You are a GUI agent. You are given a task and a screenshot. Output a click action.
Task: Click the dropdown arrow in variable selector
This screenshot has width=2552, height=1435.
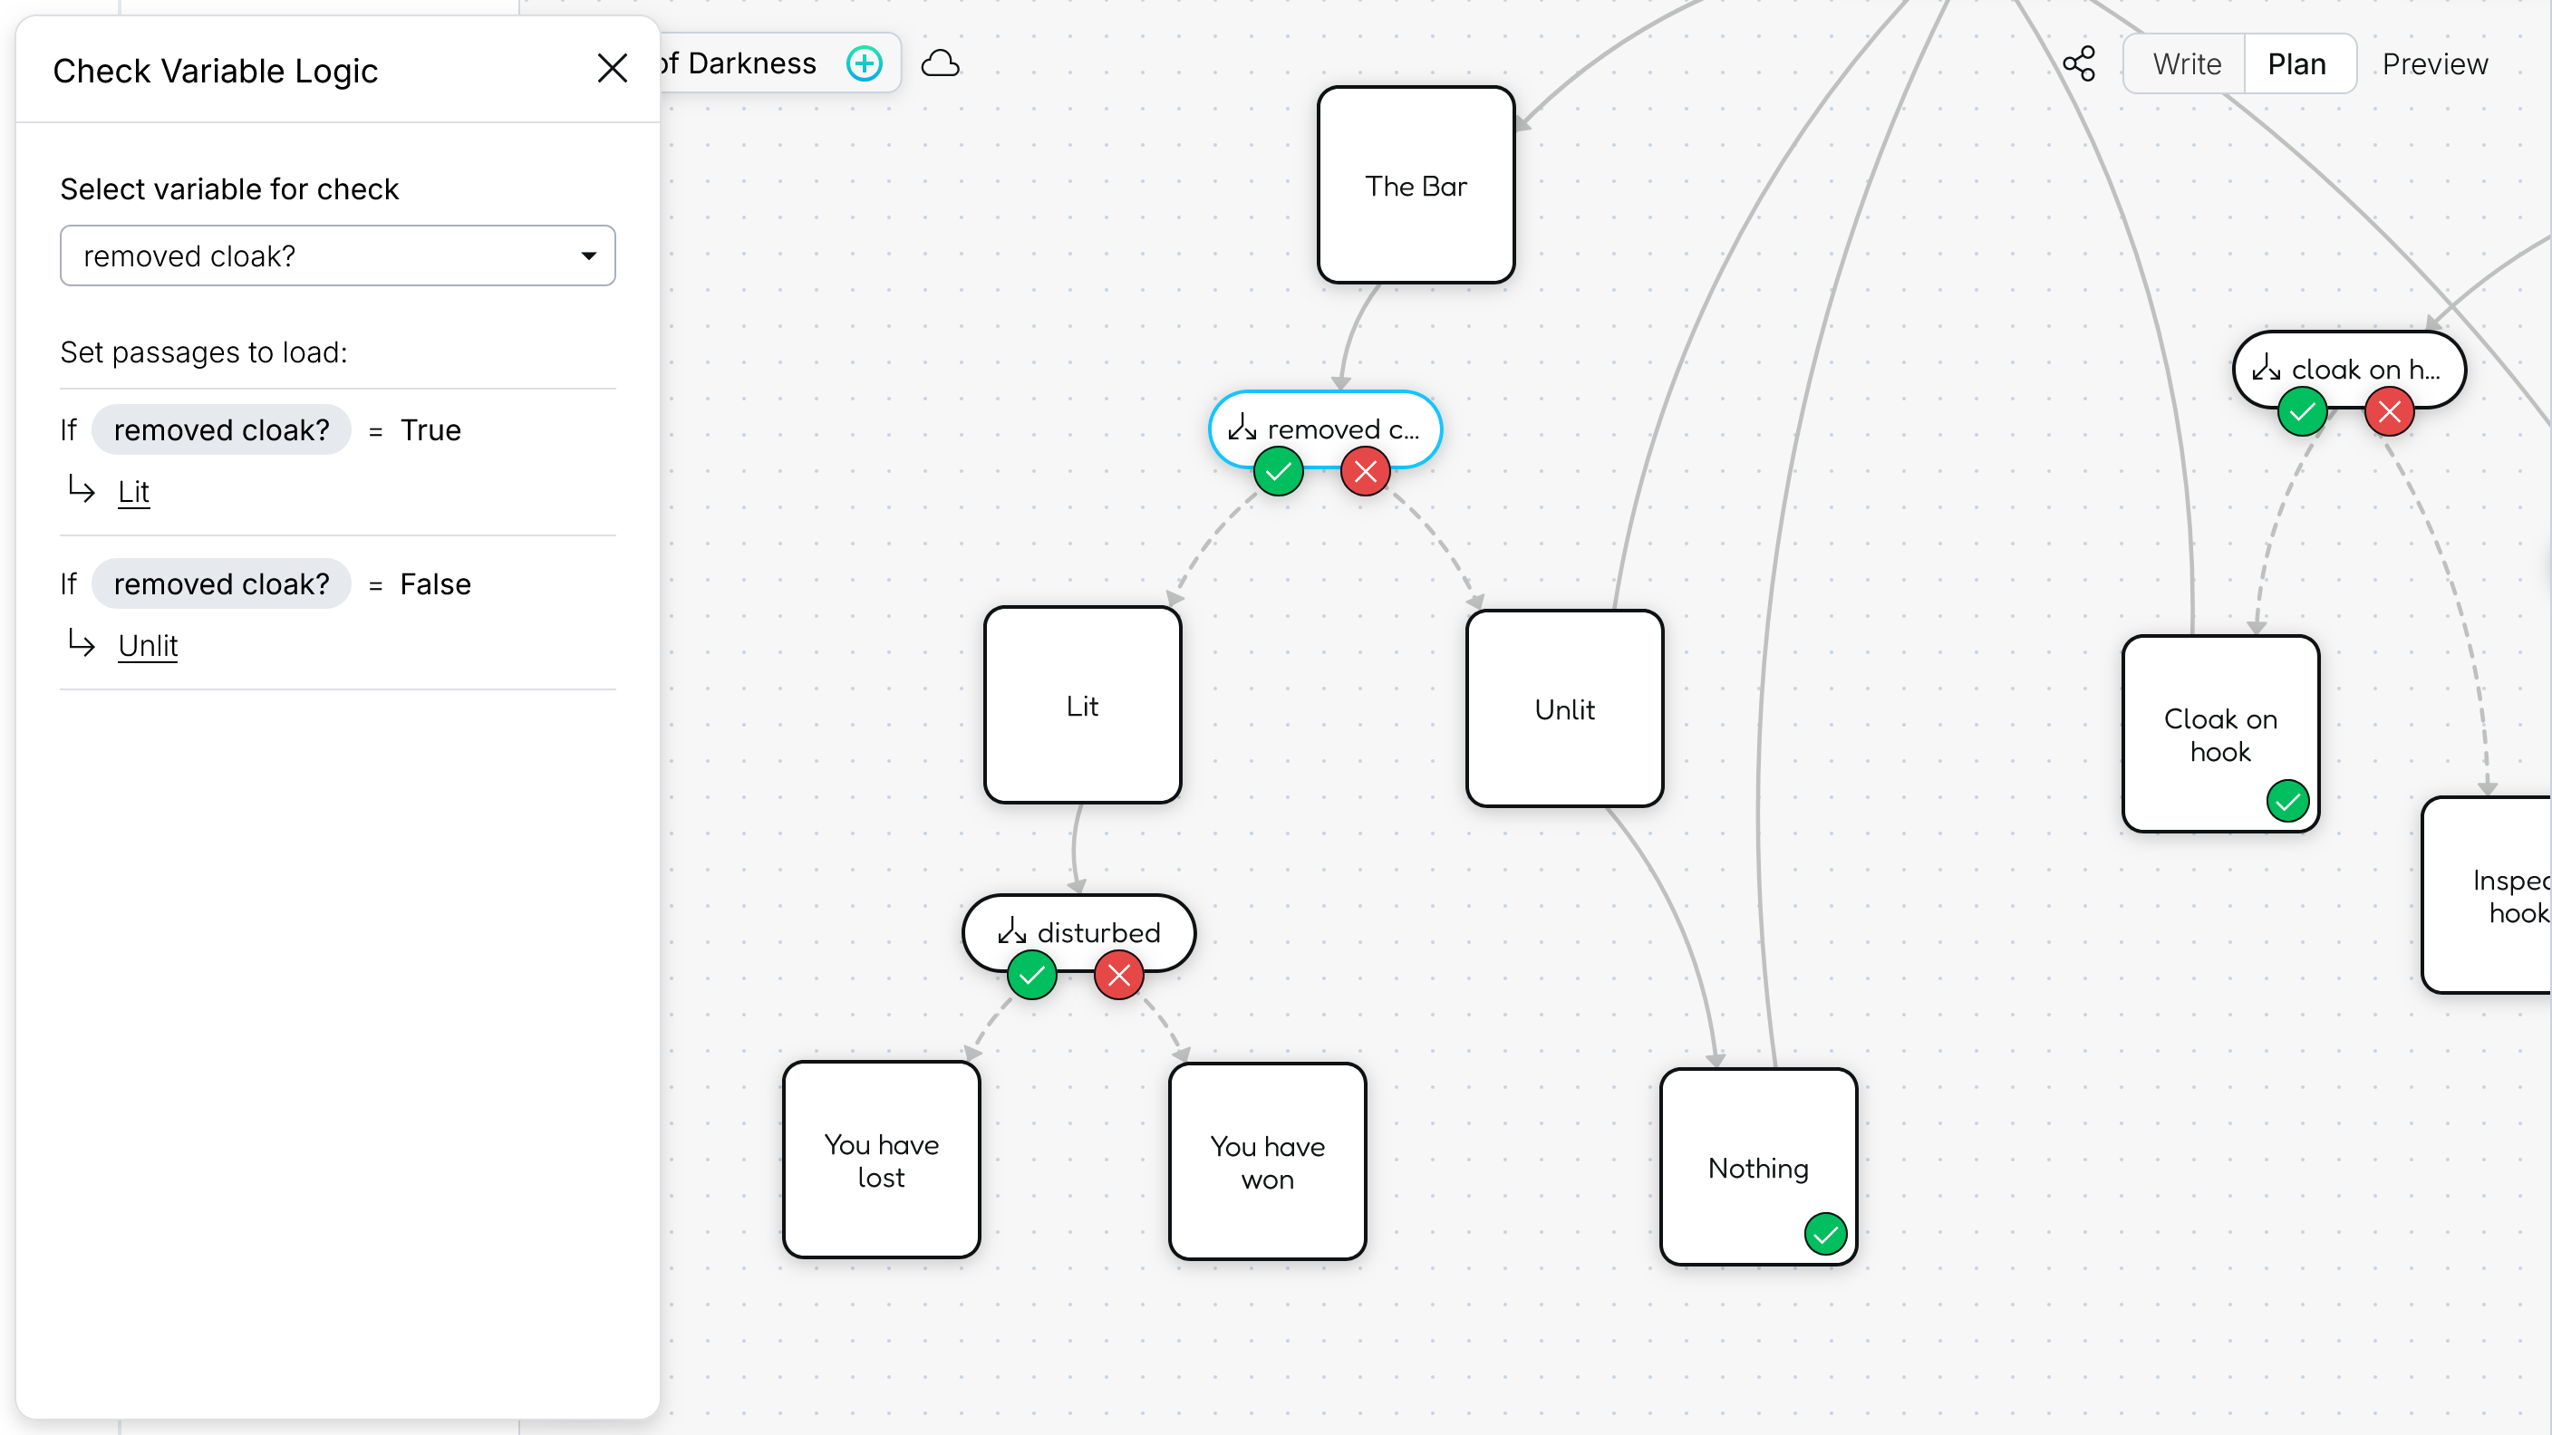pyautogui.click(x=588, y=255)
